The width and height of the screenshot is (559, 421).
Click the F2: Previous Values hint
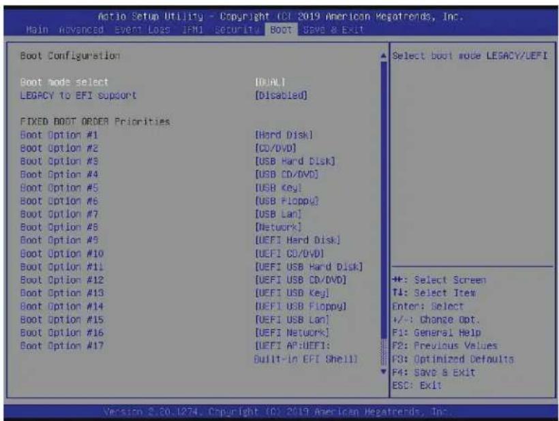tap(444, 346)
